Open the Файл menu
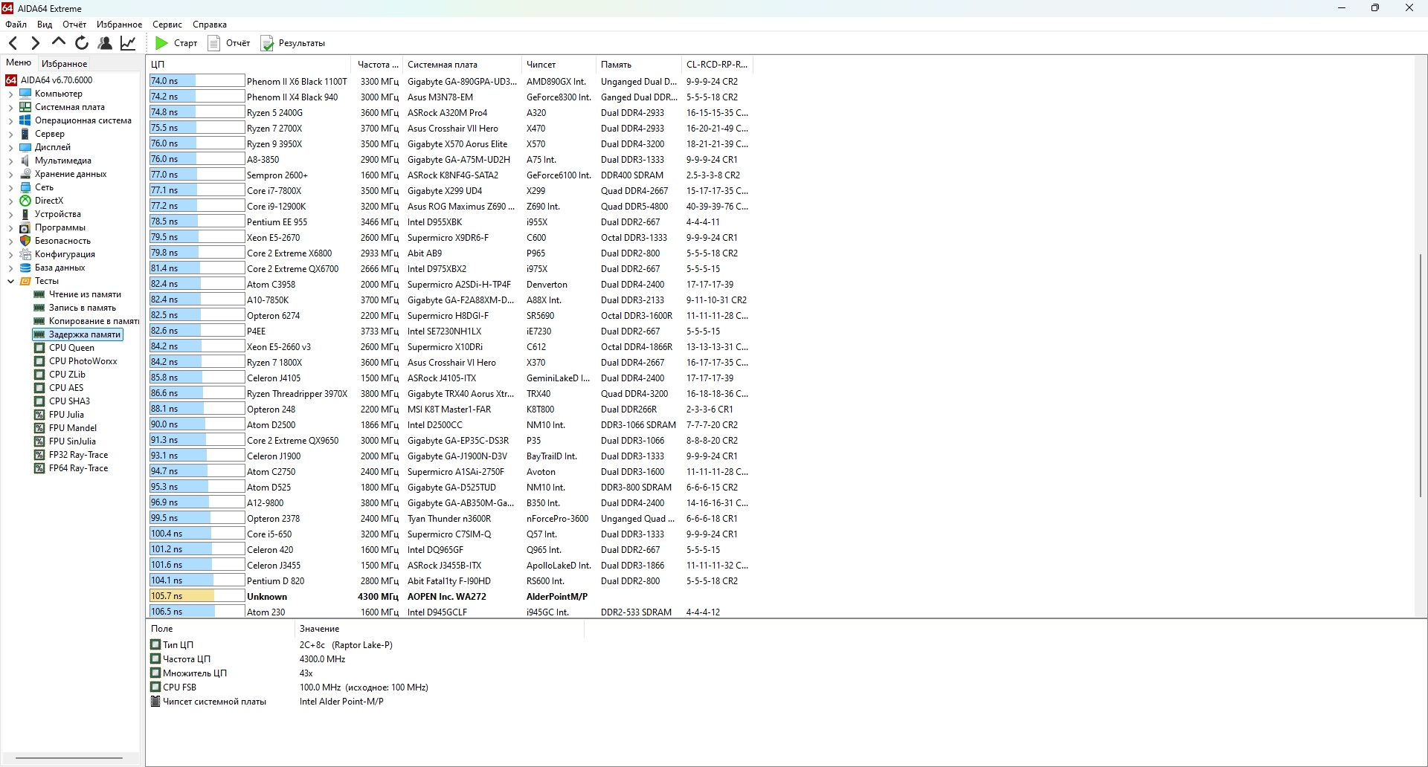 (x=16, y=25)
